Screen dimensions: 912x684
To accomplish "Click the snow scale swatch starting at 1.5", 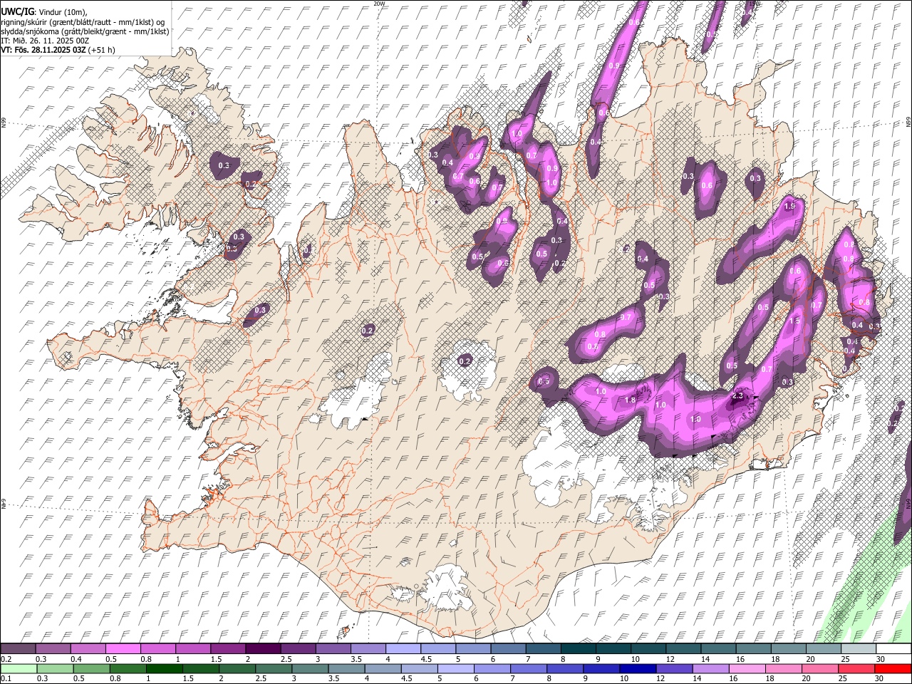I will coord(228,648).
